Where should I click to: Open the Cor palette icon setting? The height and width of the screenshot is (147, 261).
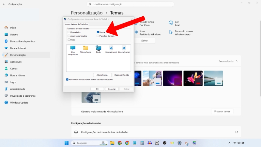171,23
